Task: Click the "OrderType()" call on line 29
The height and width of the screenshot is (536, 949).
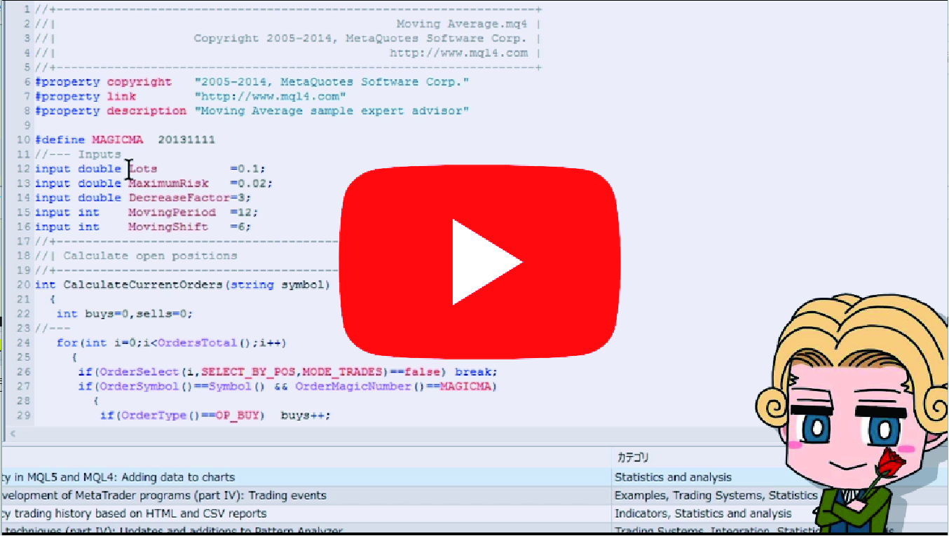Action: click(x=161, y=415)
